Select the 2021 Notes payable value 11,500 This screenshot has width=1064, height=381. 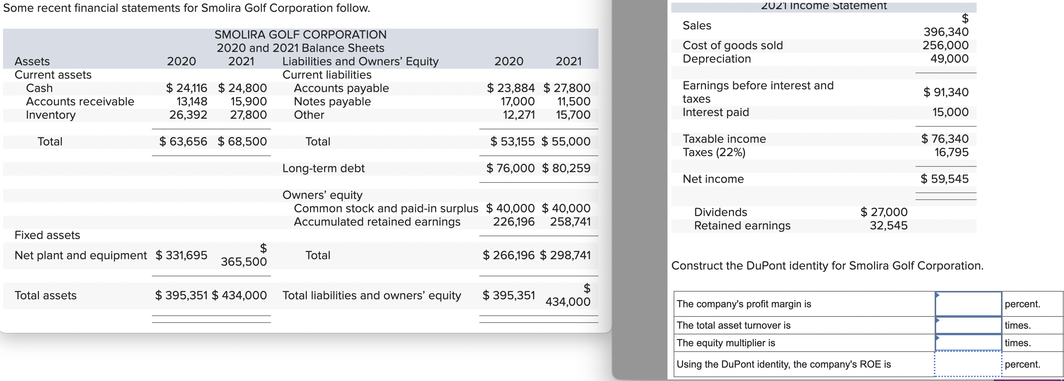pyautogui.click(x=574, y=101)
